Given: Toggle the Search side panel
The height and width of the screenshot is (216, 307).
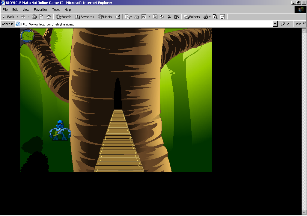Looking at the screenshot, I should (x=64, y=17).
